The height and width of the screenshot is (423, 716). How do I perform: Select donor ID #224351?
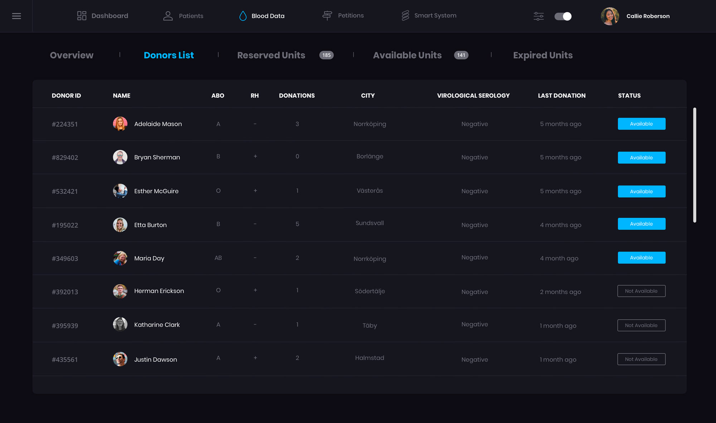coord(65,124)
